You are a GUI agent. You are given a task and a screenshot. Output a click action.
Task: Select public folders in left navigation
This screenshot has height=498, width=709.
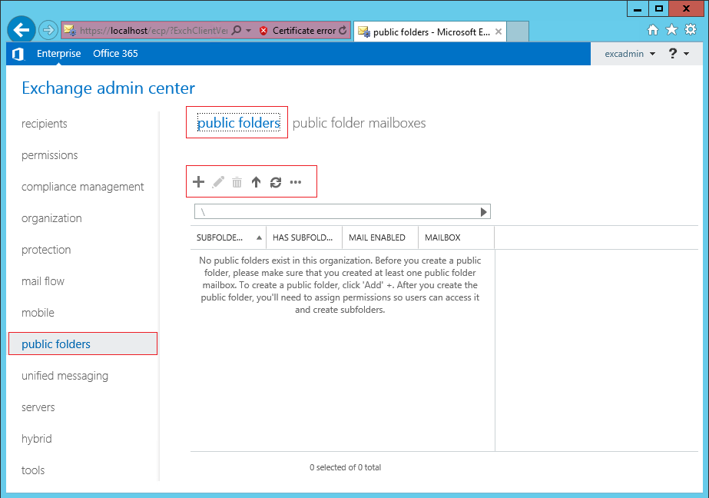83,344
